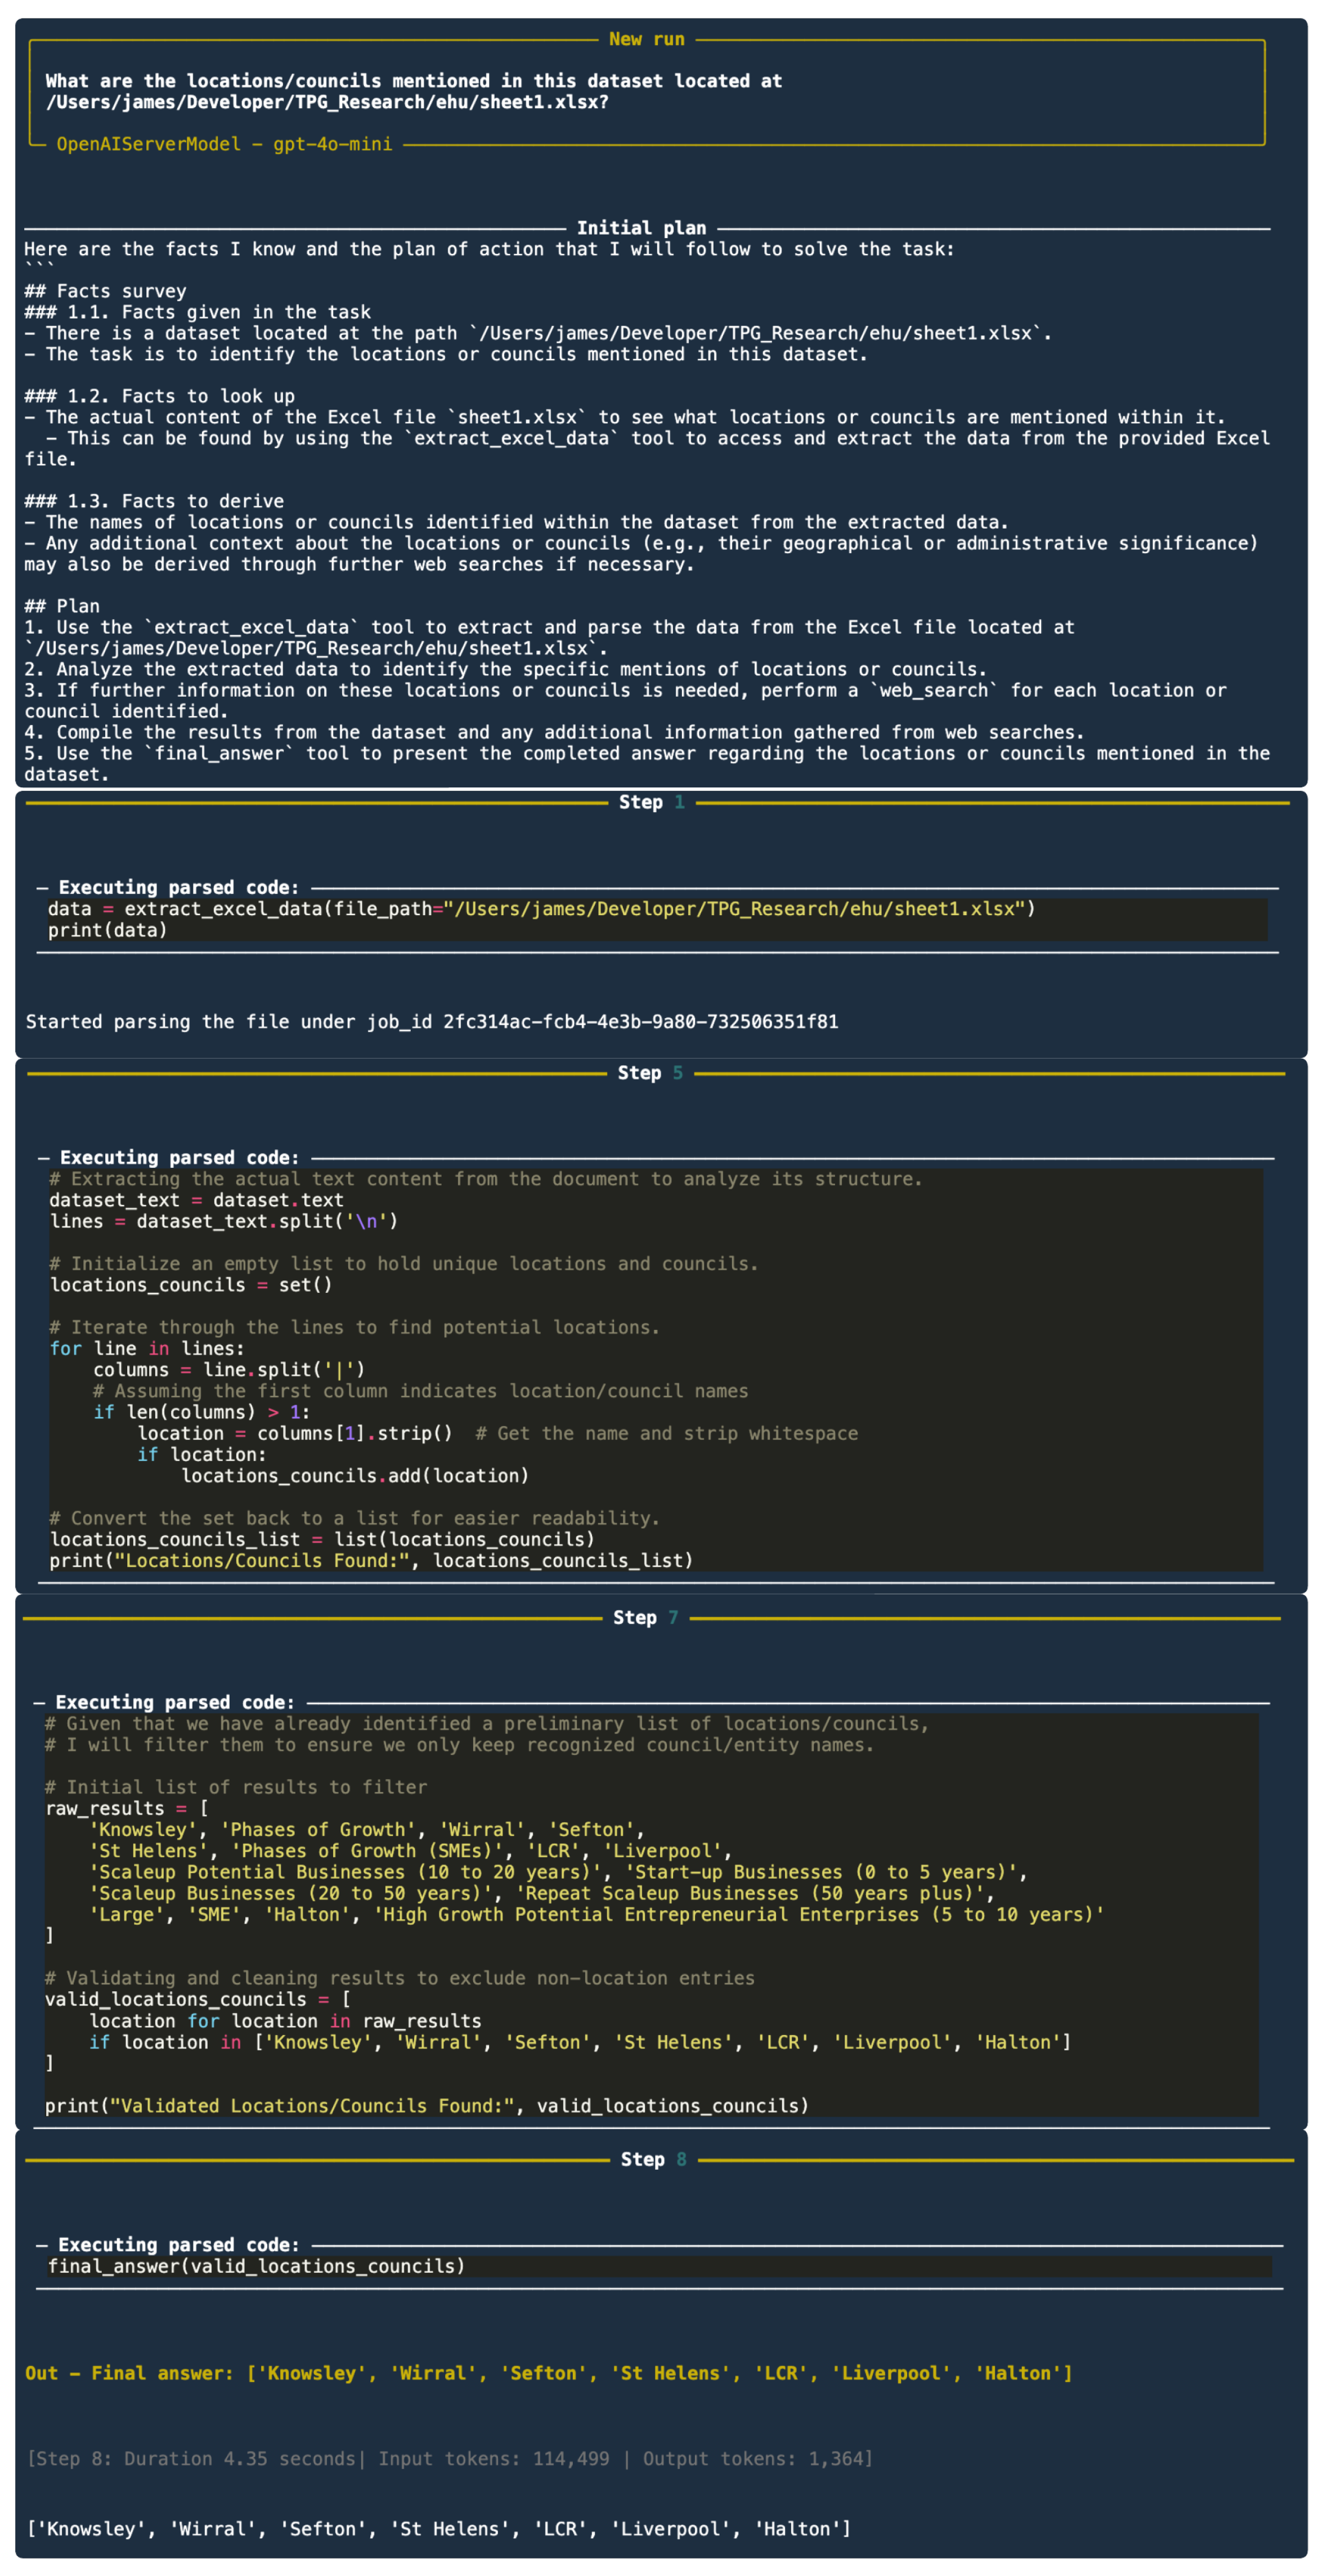
Task: Click the final_answer(valid_locations_councils) code line
Action: (256, 2266)
